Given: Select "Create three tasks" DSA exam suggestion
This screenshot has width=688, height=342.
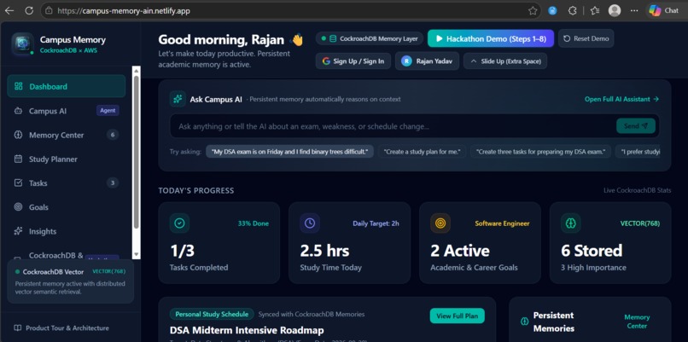Looking at the screenshot, I should [540, 152].
